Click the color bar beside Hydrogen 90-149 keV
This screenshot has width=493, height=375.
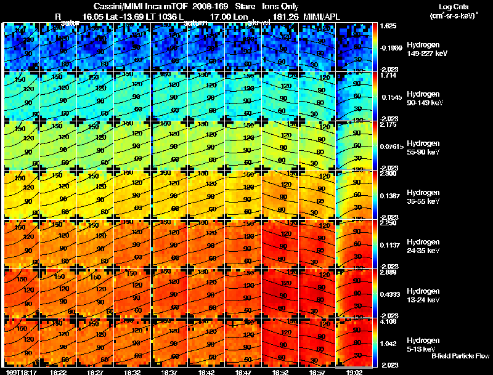375,96
